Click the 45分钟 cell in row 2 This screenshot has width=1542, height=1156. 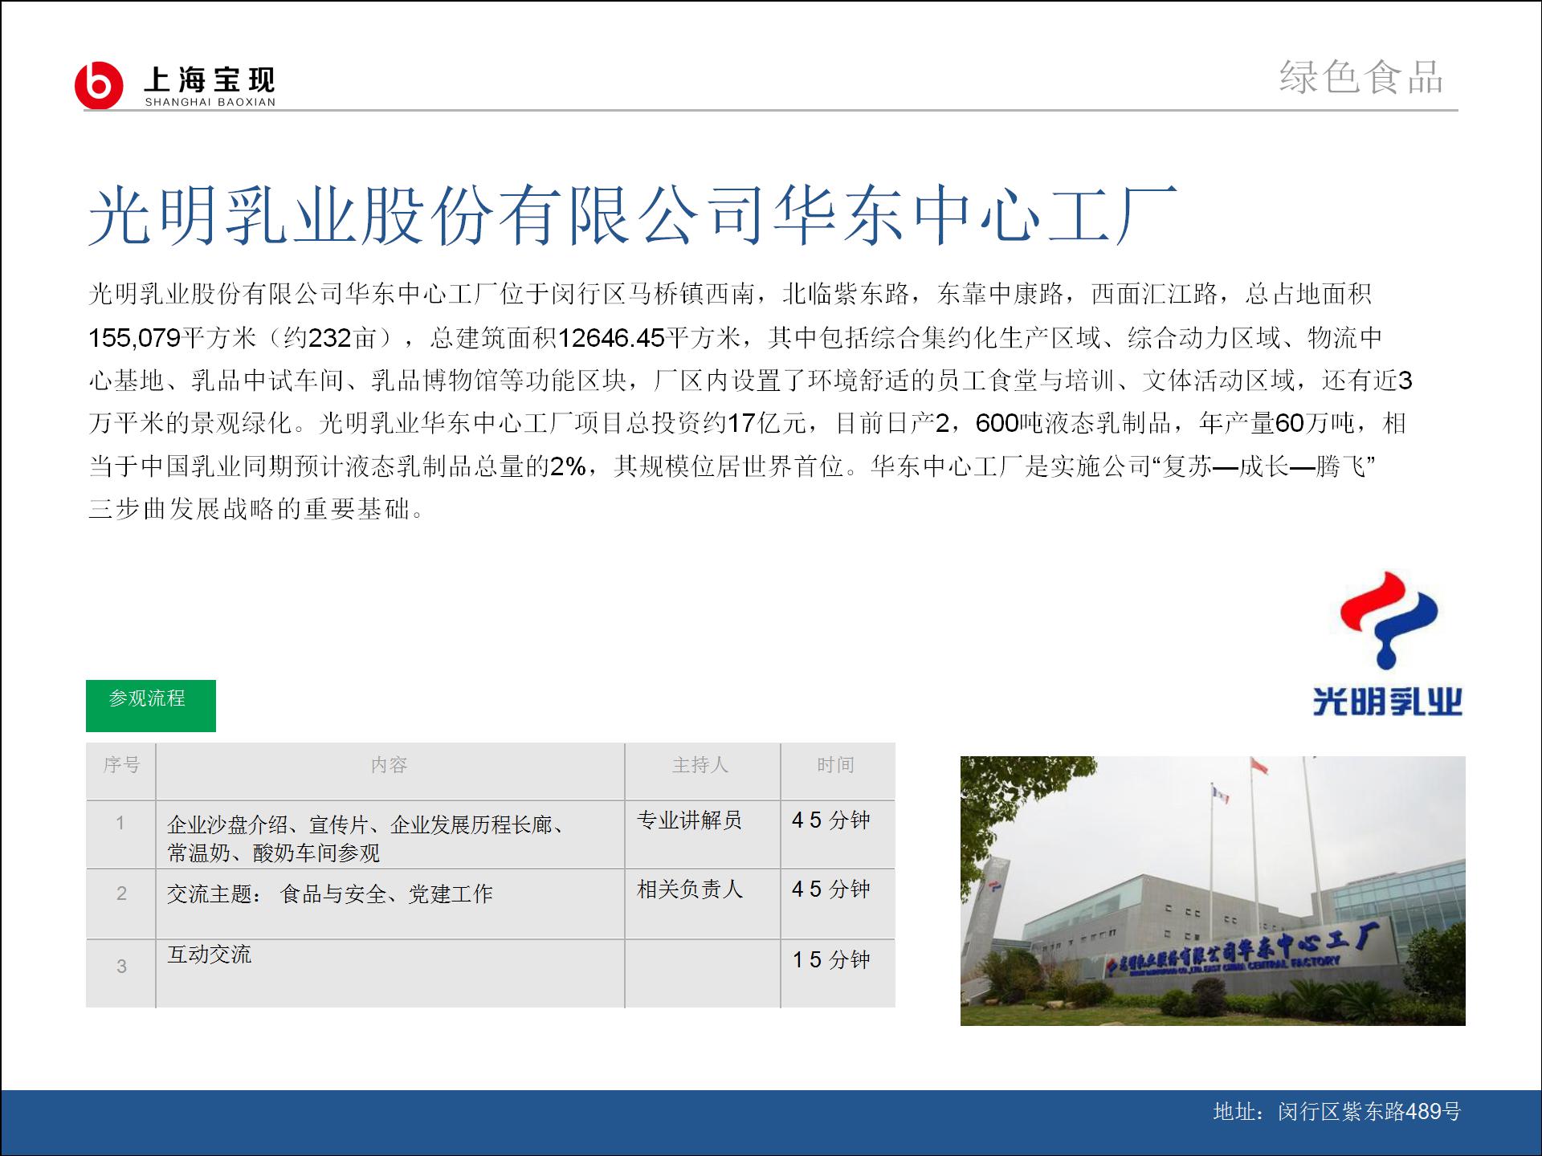coord(838,904)
